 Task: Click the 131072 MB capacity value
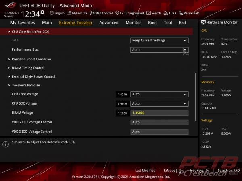click(x=209, y=108)
